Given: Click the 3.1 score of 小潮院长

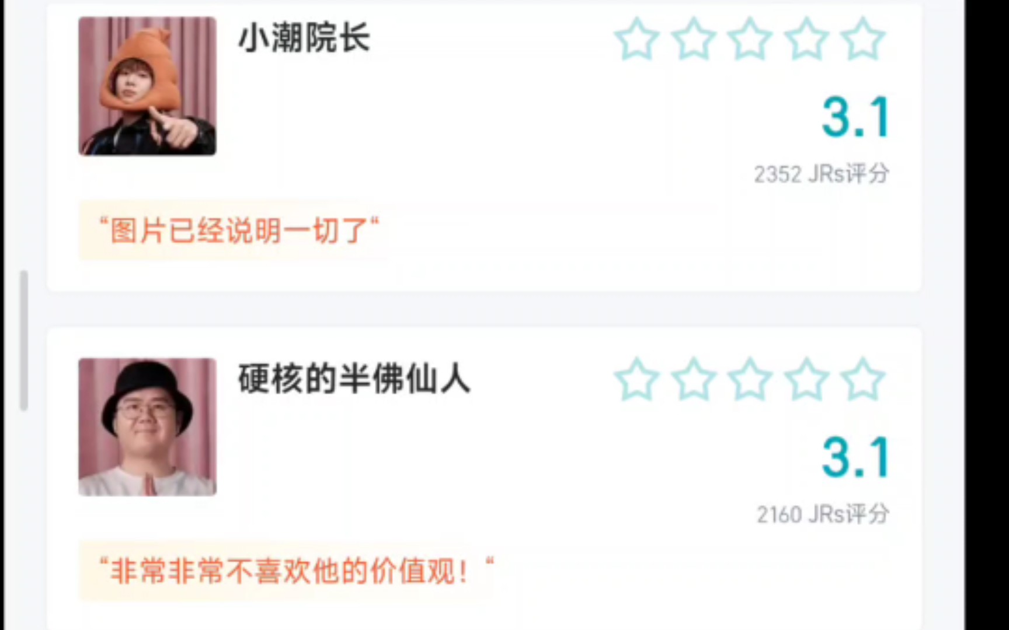Looking at the screenshot, I should tap(855, 117).
